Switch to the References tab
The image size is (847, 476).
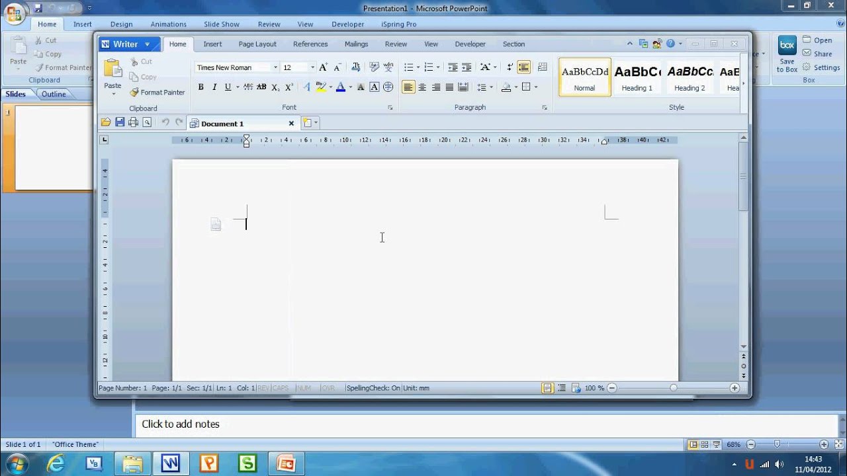pos(310,44)
